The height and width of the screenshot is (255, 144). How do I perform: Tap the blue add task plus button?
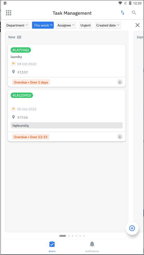click(x=132, y=228)
